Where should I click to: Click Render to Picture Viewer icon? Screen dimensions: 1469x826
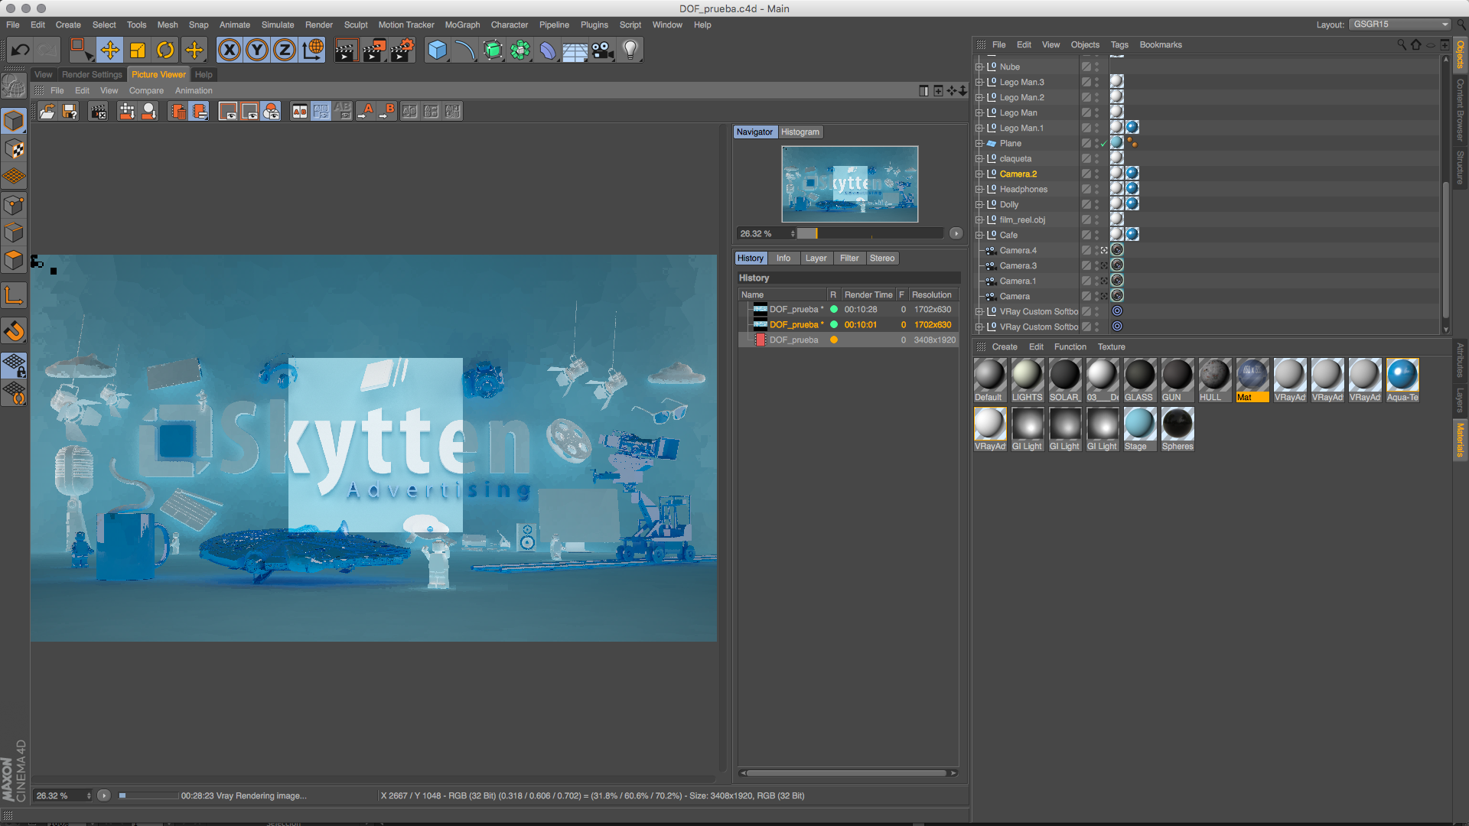[374, 50]
